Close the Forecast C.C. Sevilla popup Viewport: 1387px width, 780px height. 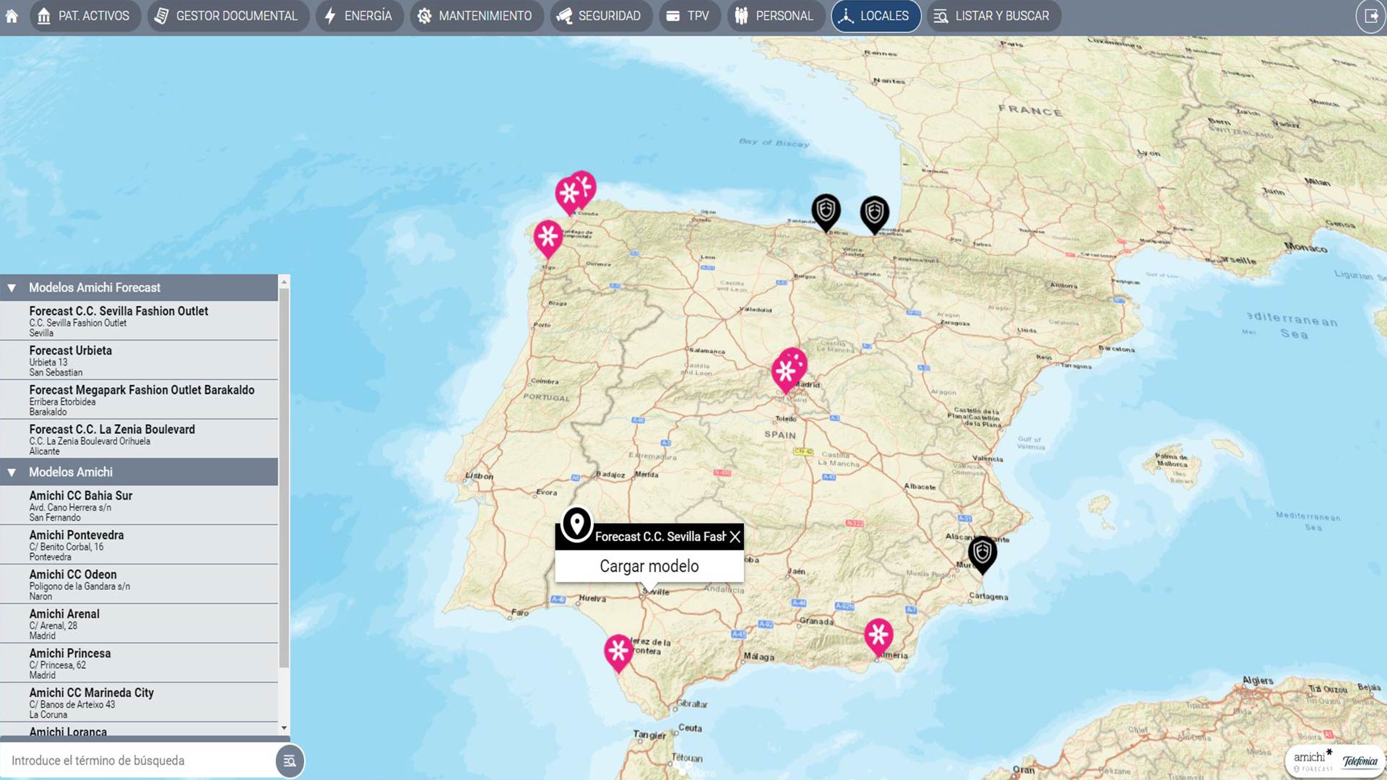735,537
